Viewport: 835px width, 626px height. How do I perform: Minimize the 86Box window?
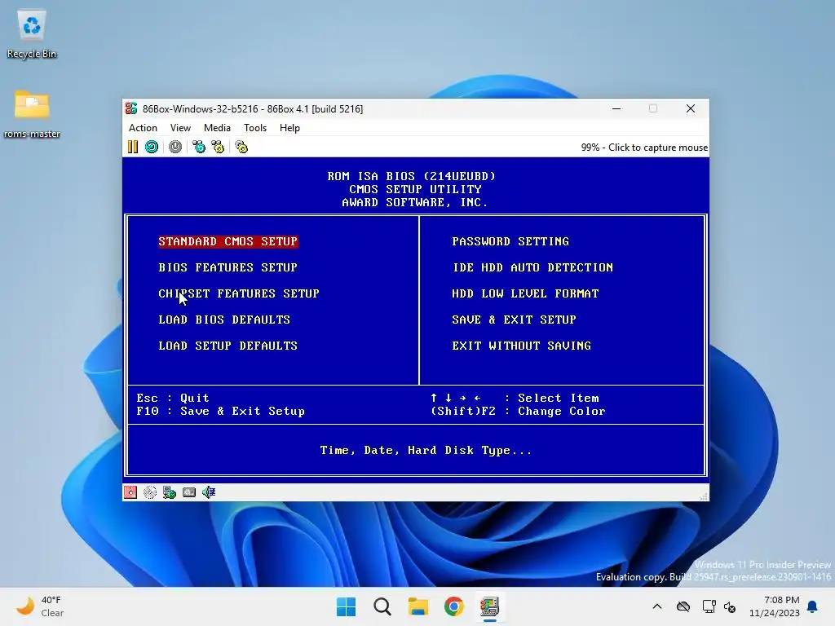[616, 108]
